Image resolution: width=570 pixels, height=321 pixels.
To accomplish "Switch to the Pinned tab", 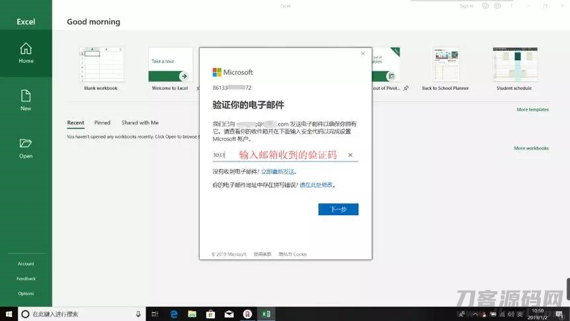I will (102, 122).
